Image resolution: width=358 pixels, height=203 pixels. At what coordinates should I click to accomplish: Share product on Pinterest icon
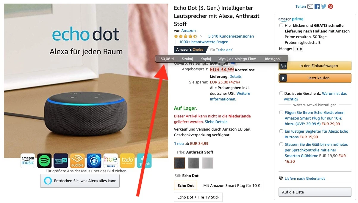coord(330,6)
